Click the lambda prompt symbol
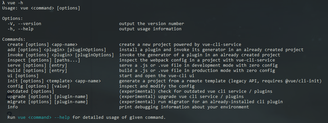The height and width of the screenshot is (123, 328). pyautogui.click(x=3, y=3)
